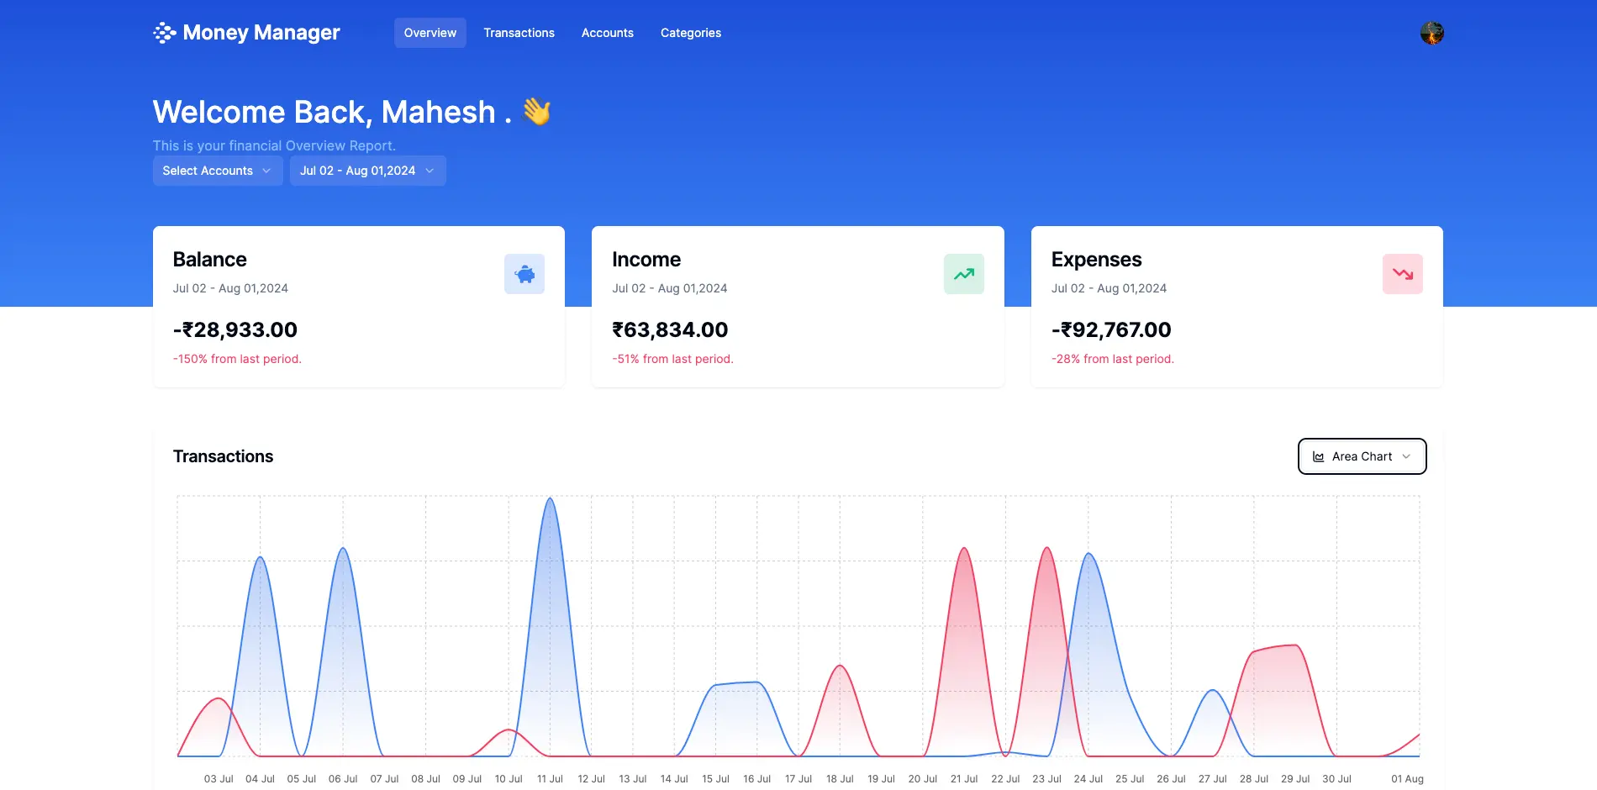Expand the Select Accounts dropdown
This screenshot has height=790, width=1597.
(217, 171)
